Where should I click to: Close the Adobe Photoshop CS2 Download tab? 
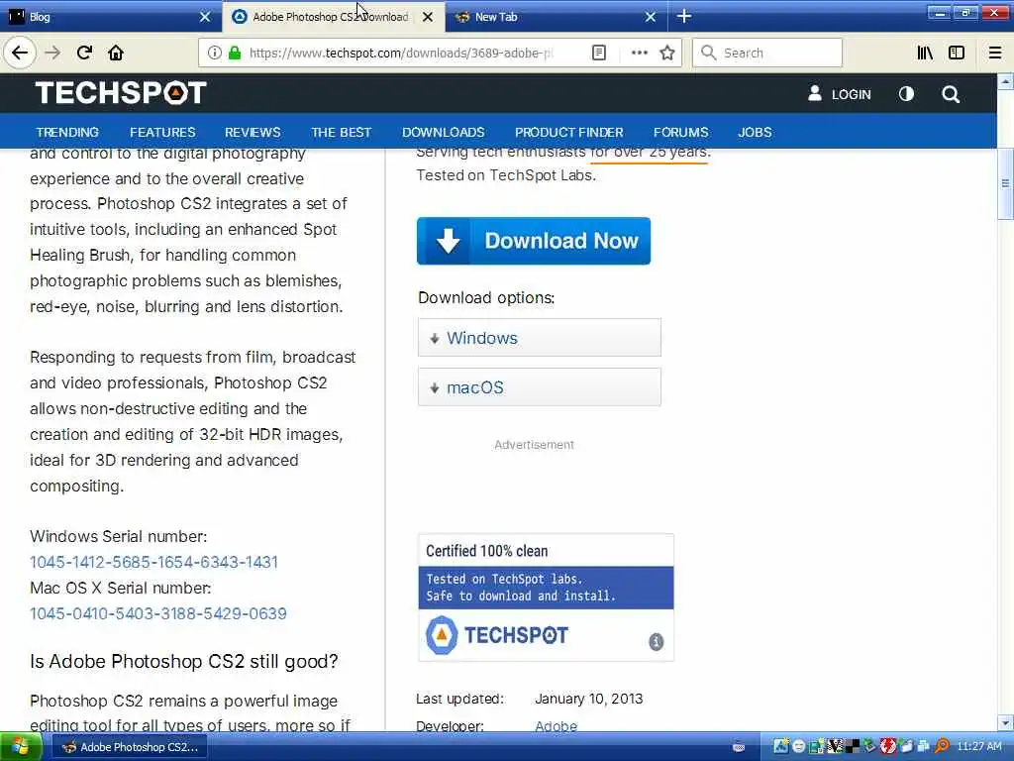coord(428,17)
